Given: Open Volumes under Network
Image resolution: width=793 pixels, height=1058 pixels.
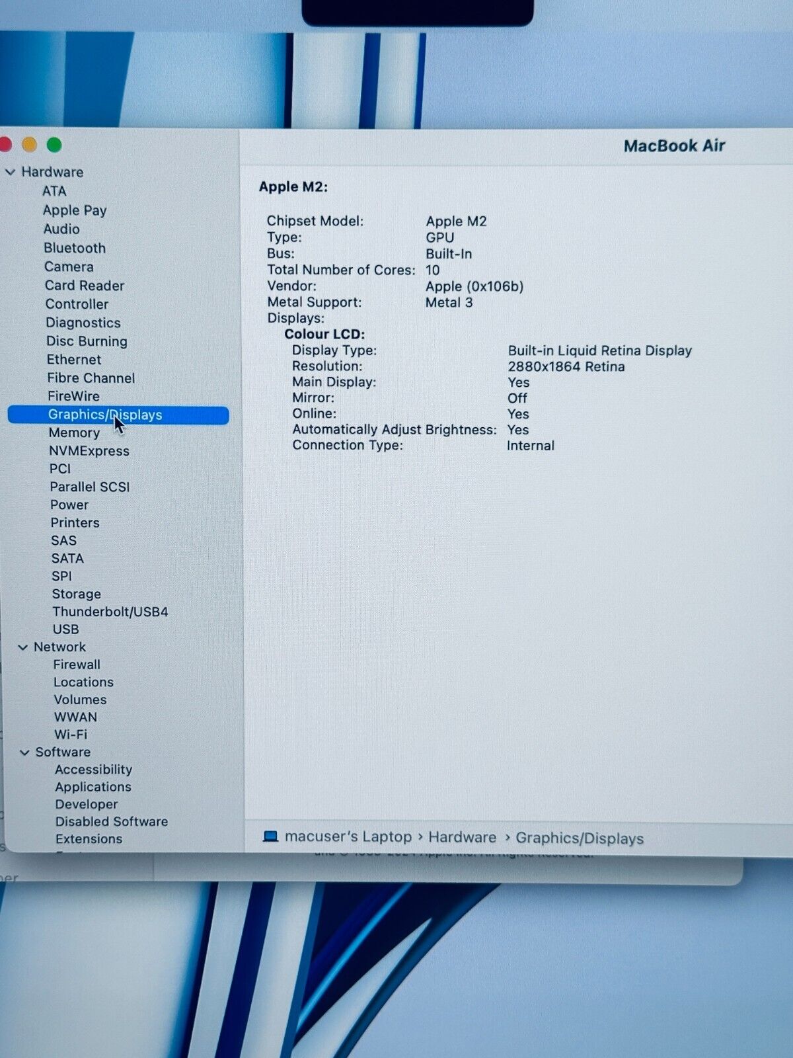Looking at the screenshot, I should [80, 700].
